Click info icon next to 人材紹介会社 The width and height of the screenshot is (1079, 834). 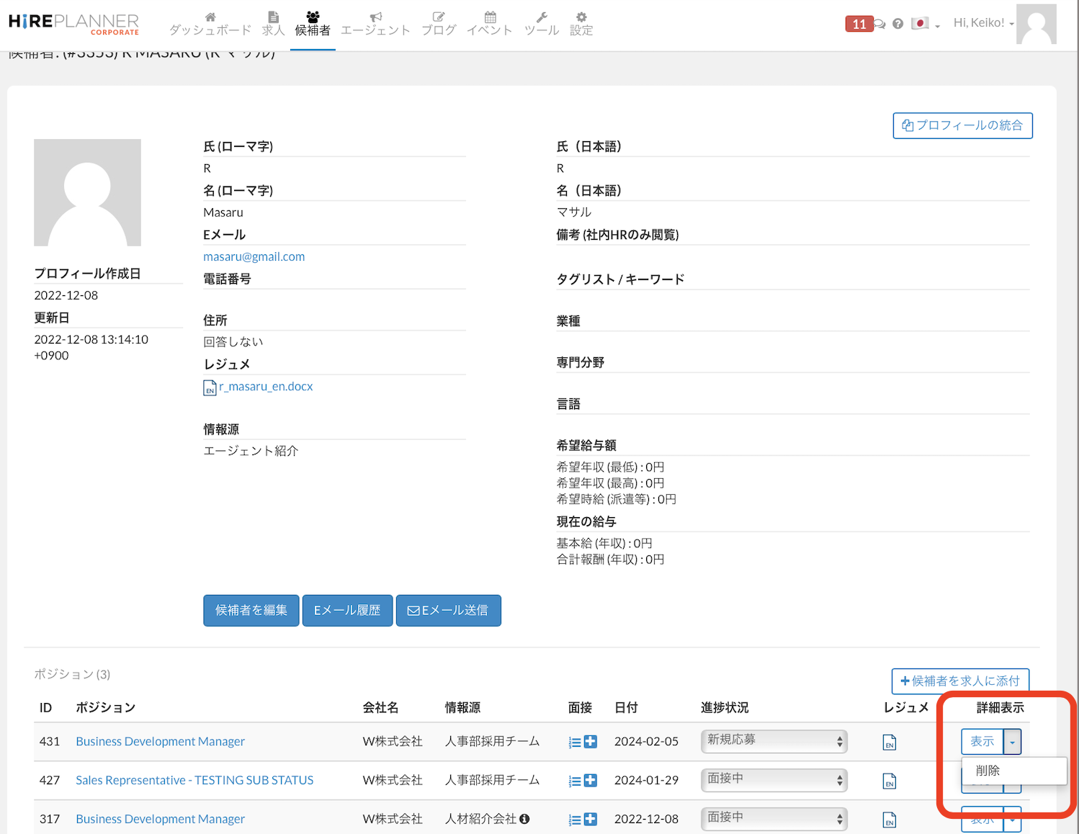tap(524, 819)
